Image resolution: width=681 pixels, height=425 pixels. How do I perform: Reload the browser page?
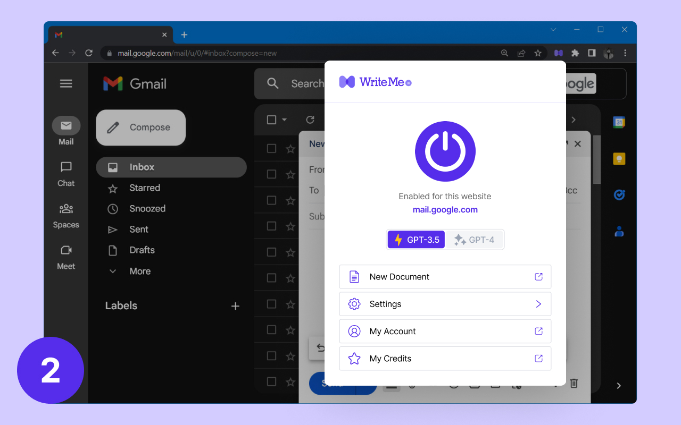point(89,53)
